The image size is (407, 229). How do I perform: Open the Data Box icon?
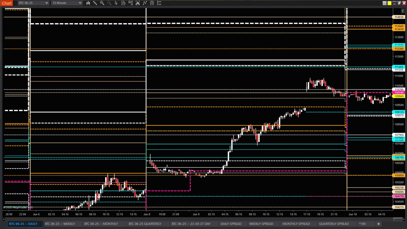pos(123,3)
